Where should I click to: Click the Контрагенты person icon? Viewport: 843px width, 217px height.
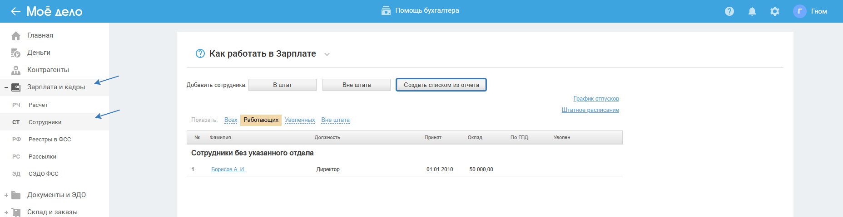click(x=16, y=70)
